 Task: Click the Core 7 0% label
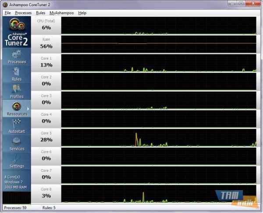pyautogui.click(x=46, y=175)
